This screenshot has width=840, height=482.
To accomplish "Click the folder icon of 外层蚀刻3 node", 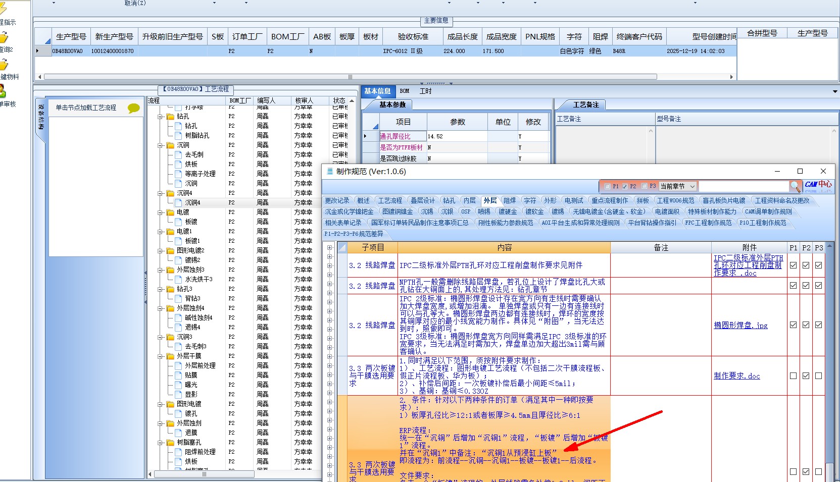I will click(x=171, y=270).
